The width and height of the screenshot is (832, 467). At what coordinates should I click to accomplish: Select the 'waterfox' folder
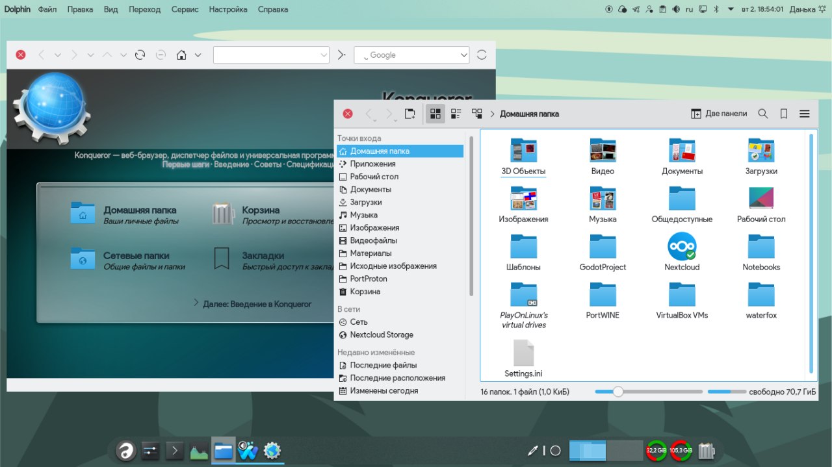click(761, 301)
